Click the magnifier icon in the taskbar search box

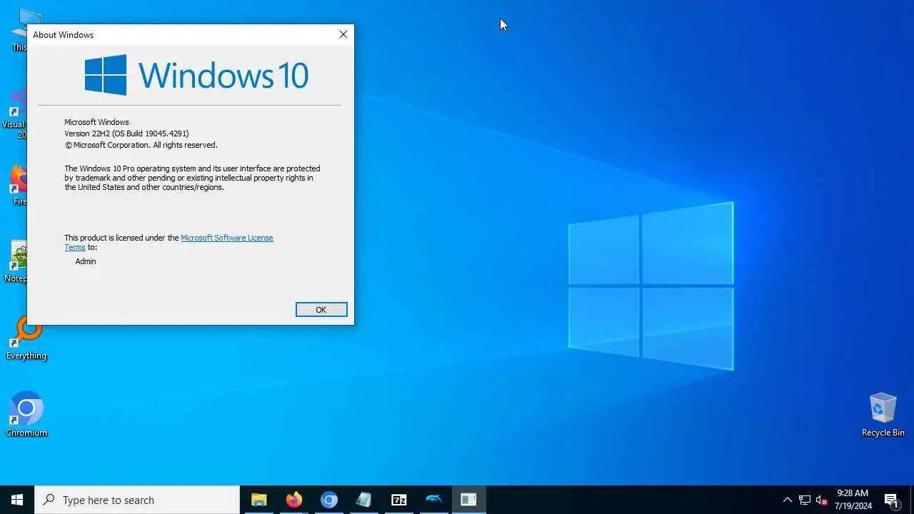(x=49, y=500)
